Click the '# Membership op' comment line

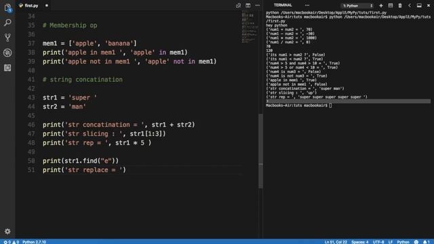click(x=70, y=26)
